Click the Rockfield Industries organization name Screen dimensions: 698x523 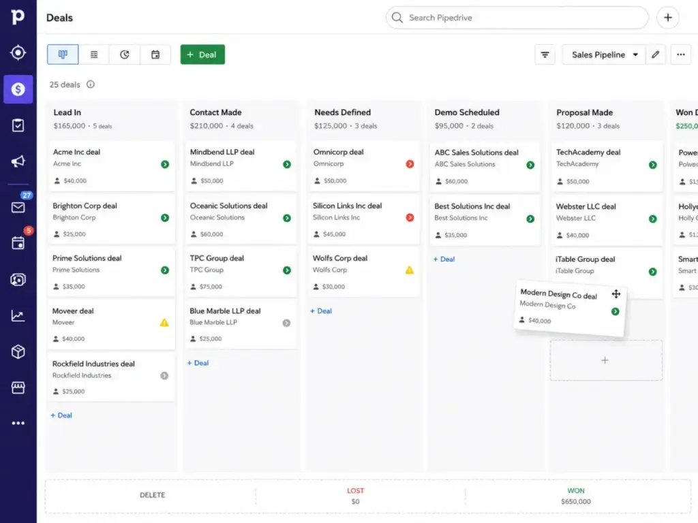pos(82,375)
